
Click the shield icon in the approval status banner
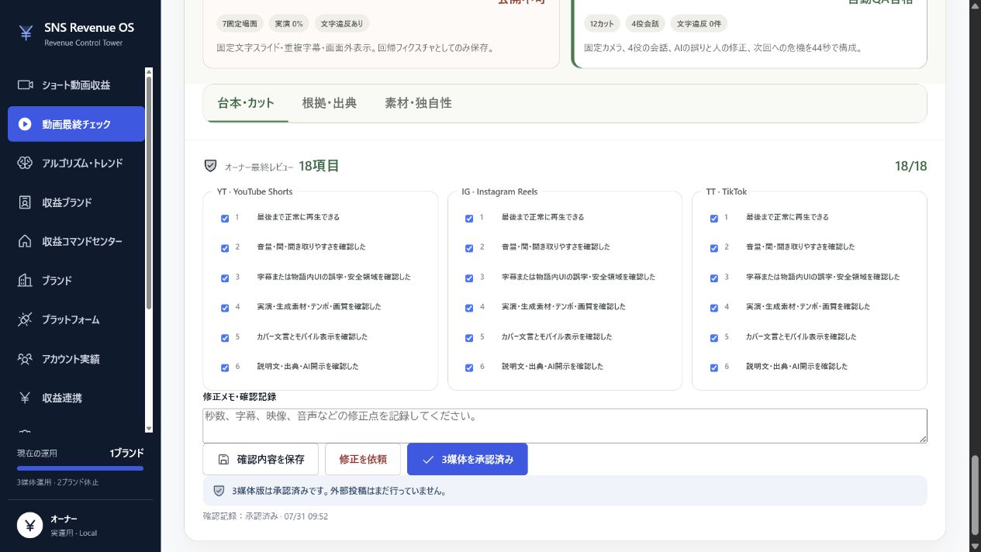[219, 491]
